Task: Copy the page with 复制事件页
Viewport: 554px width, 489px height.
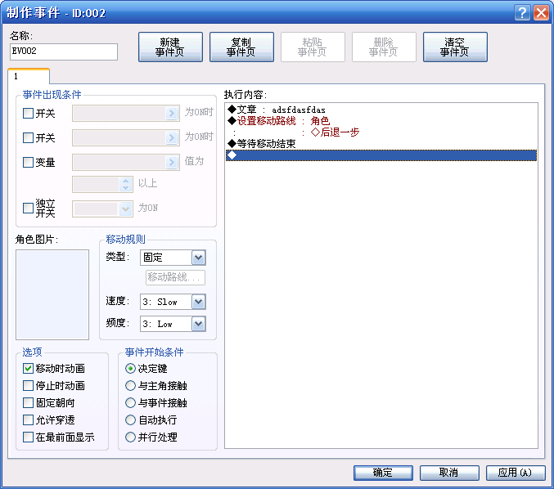Action: (241, 47)
